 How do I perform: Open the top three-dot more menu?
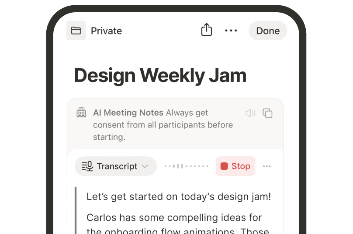coord(231,31)
